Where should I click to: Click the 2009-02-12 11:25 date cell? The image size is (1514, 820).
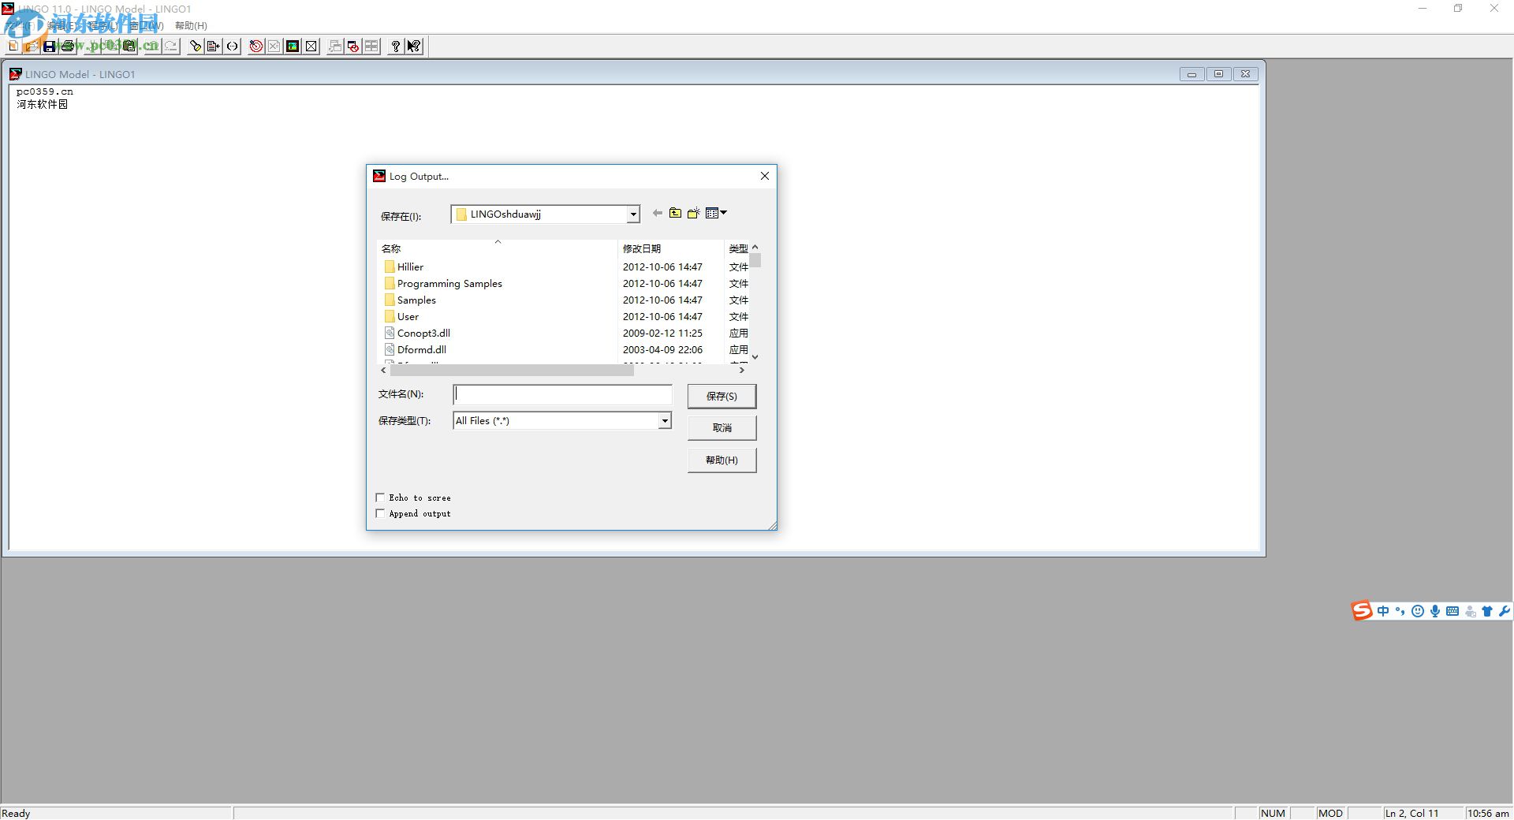[662, 334]
